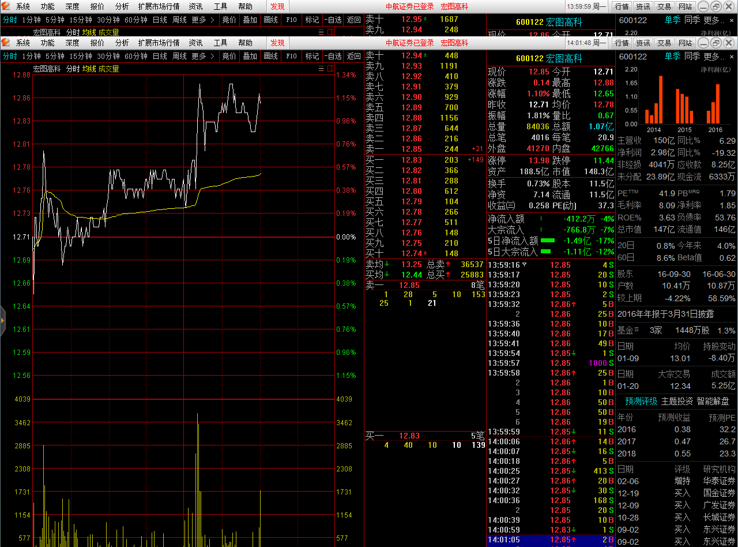Click the 600122 宏图高科 title in the front window
This screenshot has height=547, width=738.
[x=549, y=58]
